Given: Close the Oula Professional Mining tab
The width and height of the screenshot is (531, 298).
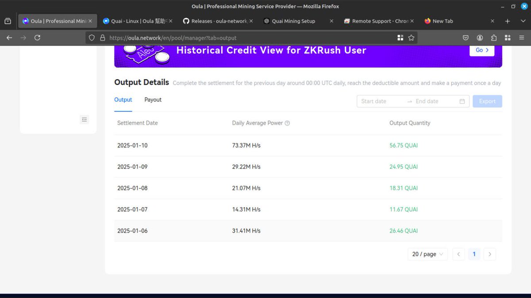Looking at the screenshot, I should [90, 21].
